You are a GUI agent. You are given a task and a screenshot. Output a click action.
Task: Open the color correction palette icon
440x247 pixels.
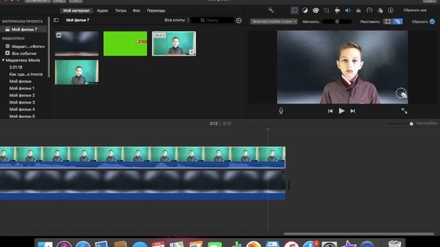coord(316,10)
